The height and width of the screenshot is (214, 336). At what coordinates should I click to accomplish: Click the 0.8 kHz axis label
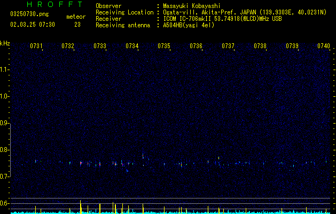tap(4, 150)
